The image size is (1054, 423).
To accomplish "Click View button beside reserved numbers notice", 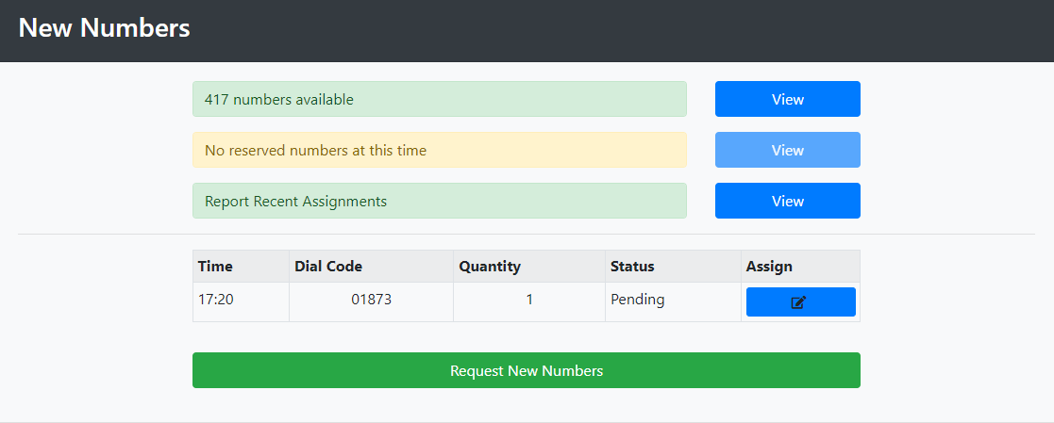I will click(788, 150).
